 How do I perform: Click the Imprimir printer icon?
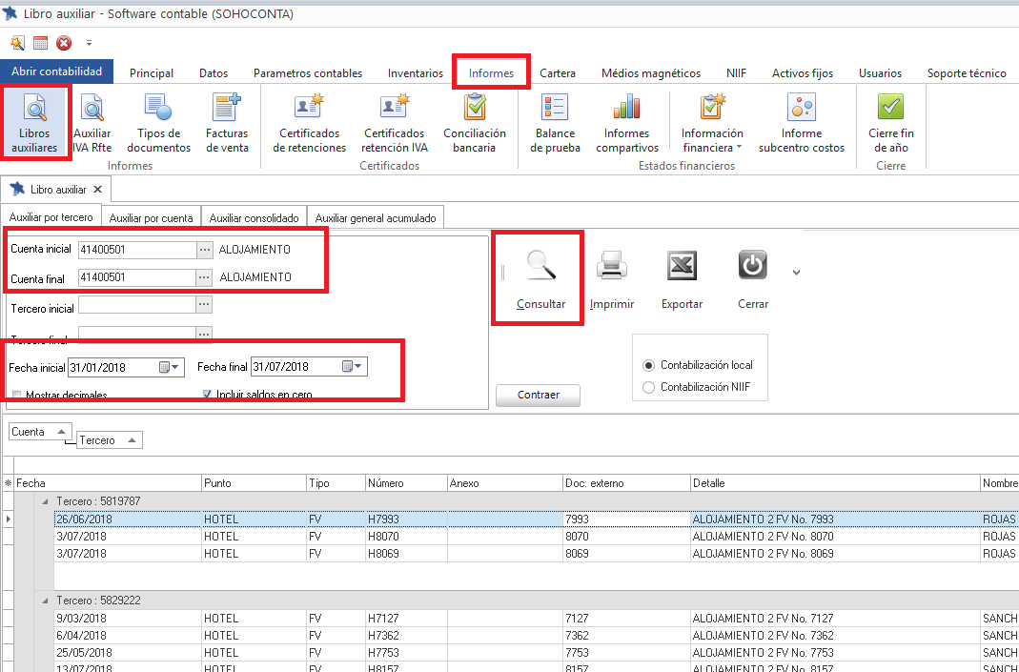(x=611, y=266)
